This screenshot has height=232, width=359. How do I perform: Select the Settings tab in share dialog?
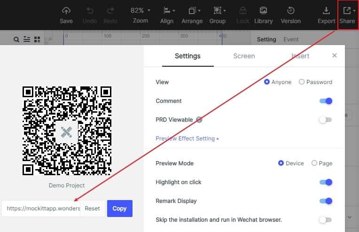[188, 56]
